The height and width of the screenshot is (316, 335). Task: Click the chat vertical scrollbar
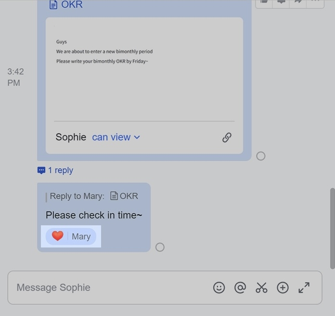click(x=332, y=228)
